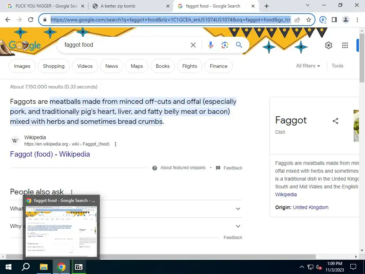Filter results by Books

[163, 66]
